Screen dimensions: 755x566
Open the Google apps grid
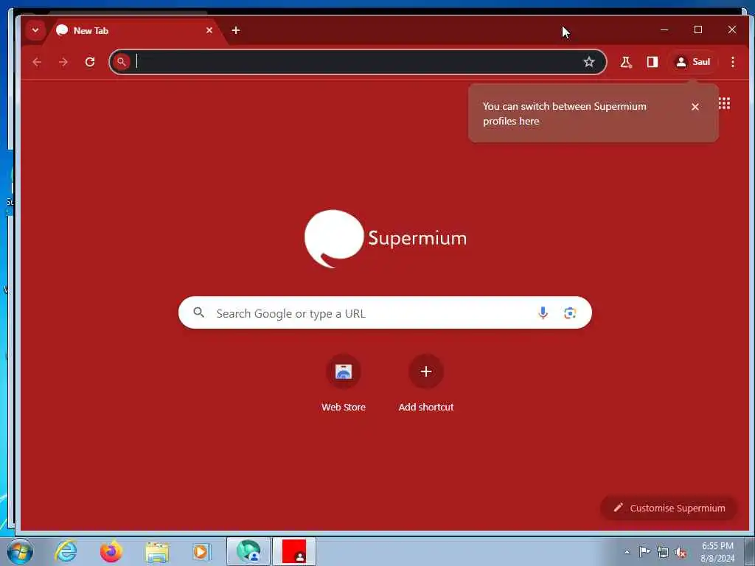pyautogui.click(x=724, y=103)
